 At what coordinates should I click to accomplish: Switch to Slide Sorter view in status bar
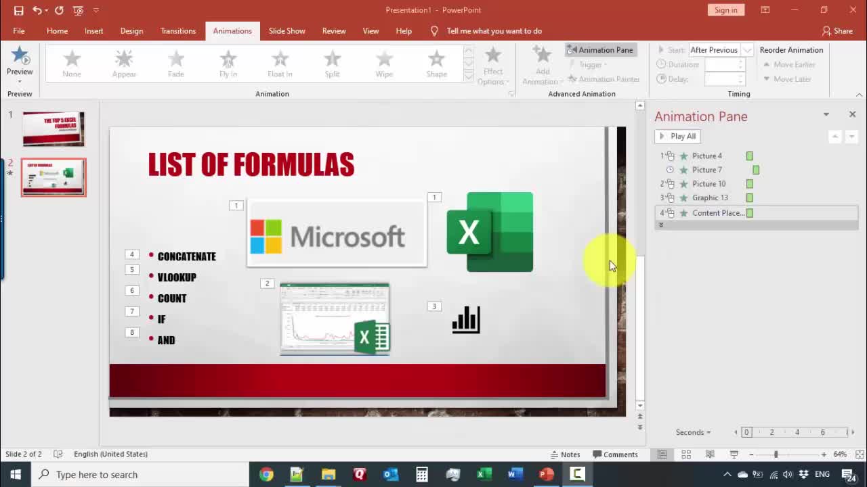point(686,454)
